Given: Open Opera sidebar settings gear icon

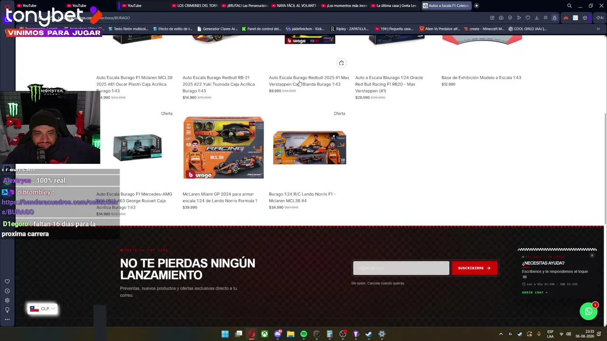Looking at the screenshot, I should [7, 300].
